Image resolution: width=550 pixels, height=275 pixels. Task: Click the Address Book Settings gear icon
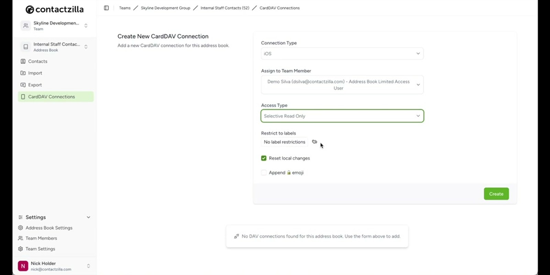coord(21,228)
